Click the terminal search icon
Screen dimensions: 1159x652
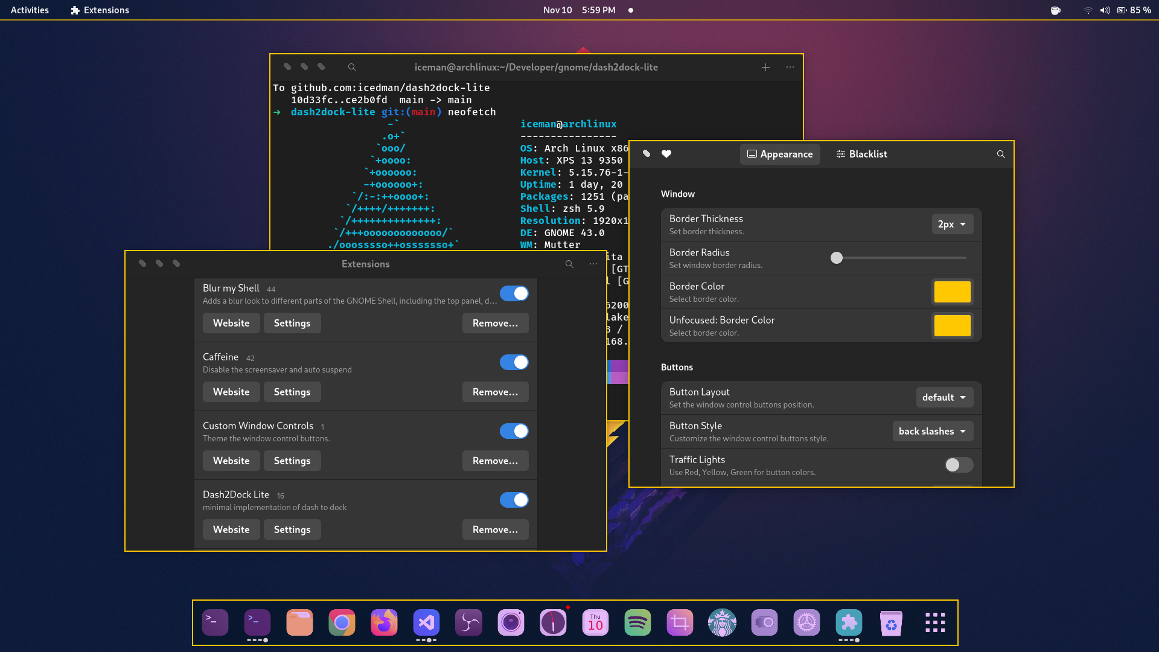point(352,67)
